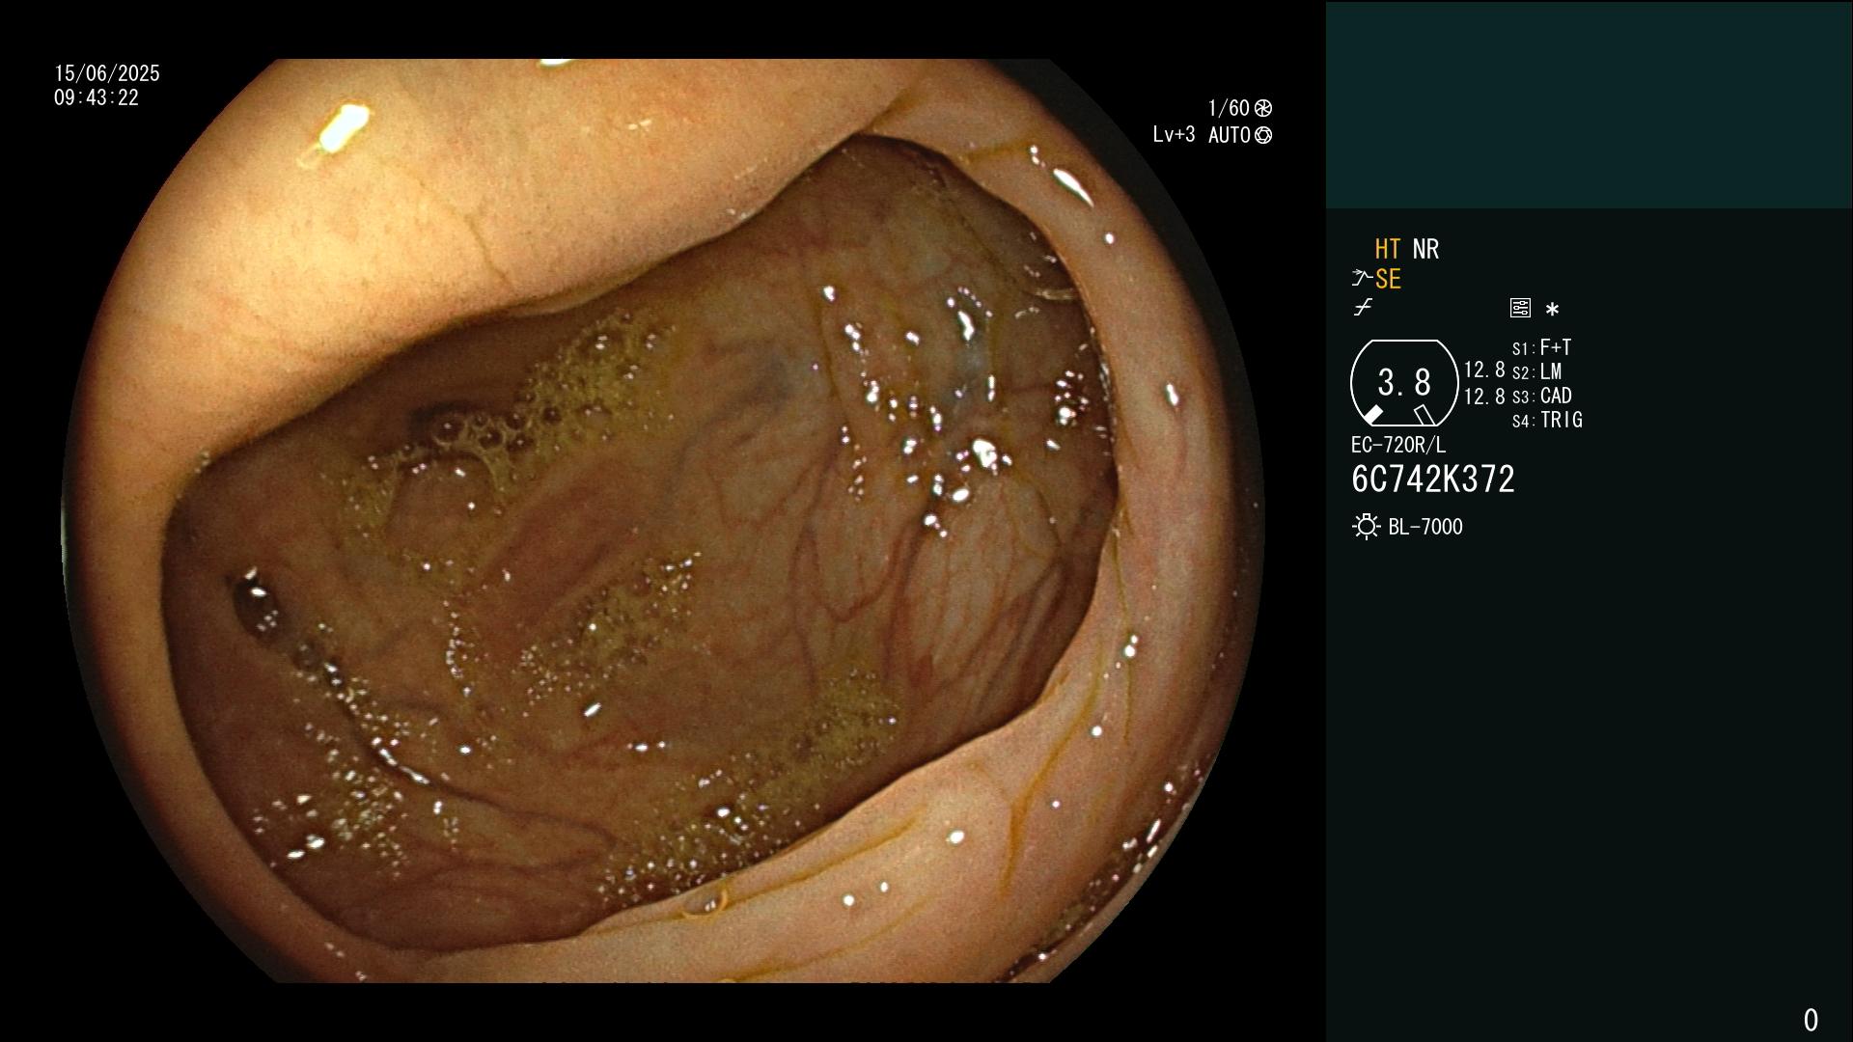Click the scope model EC-720R/L

click(x=1398, y=445)
